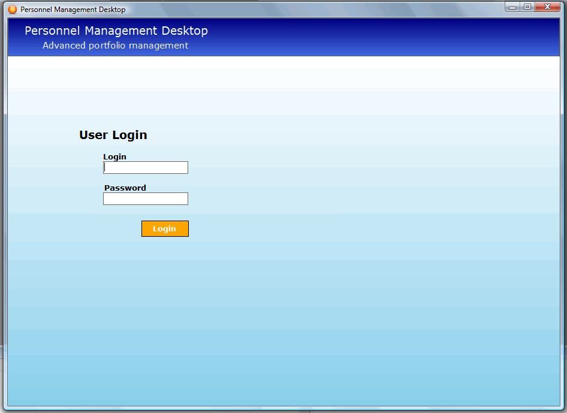567x413 pixels.
Task: Click the bold 'Login' field label
Action: [114, 157]
